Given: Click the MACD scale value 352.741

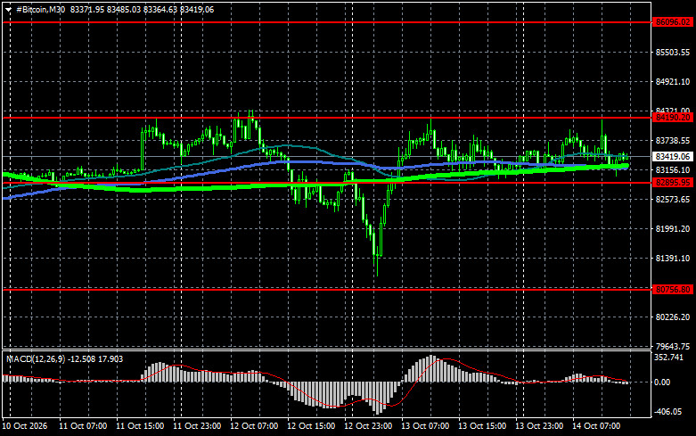Looking at the screenshot, I should [x=669, y=358].
